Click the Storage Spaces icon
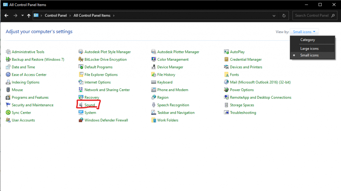This screenshot has height=191, width=341. click(x=226, y=105)
